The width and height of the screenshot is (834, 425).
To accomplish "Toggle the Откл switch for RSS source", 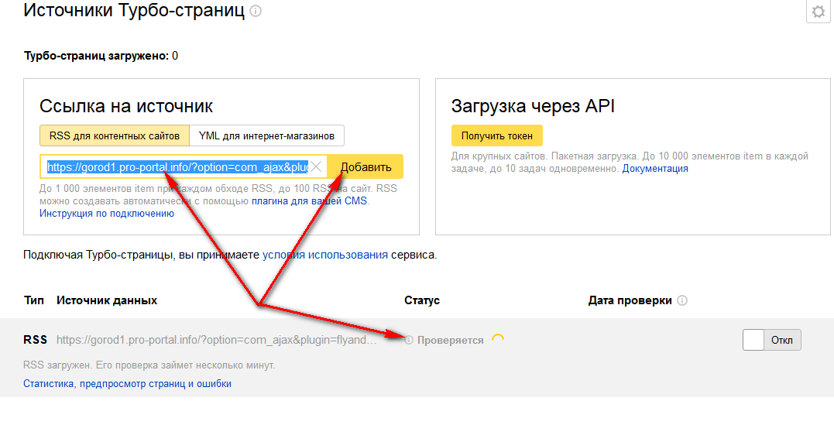I will 771,340.
